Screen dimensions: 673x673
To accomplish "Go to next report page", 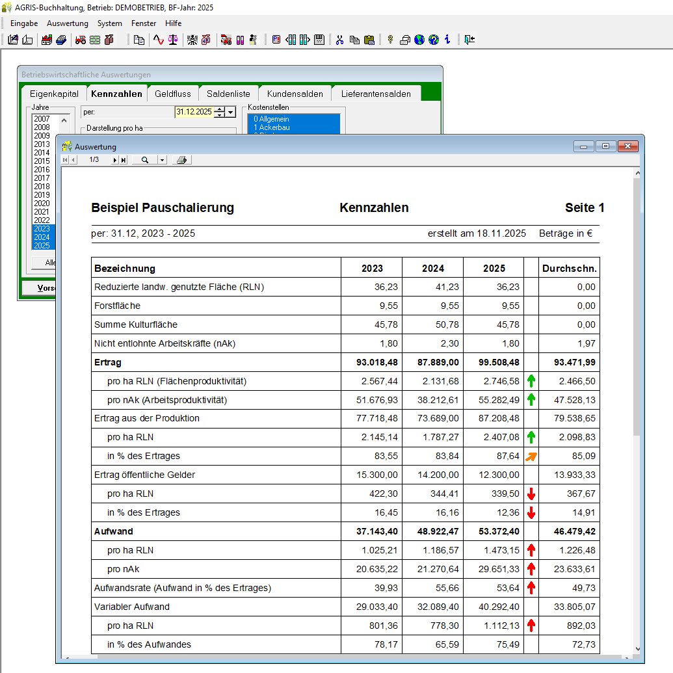I will point(115,160).
